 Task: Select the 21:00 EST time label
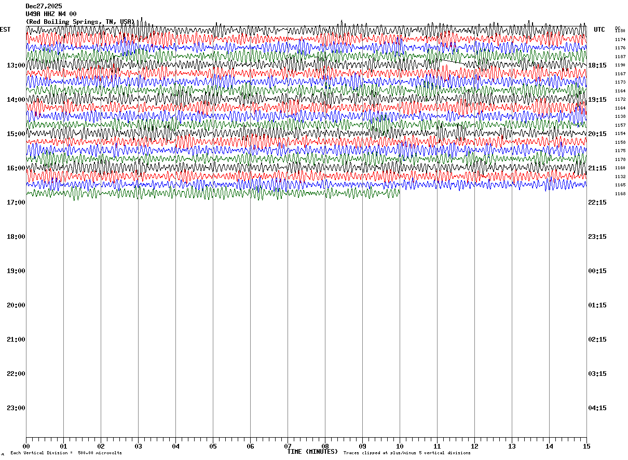coord(16,340)
